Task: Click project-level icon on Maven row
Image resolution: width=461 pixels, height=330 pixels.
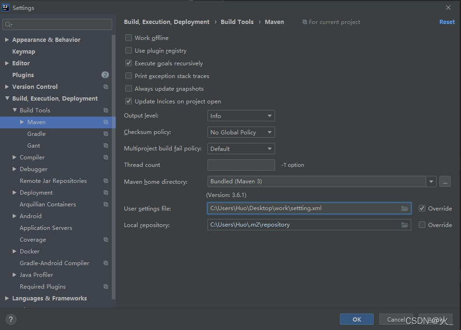Action: point(106,122)
